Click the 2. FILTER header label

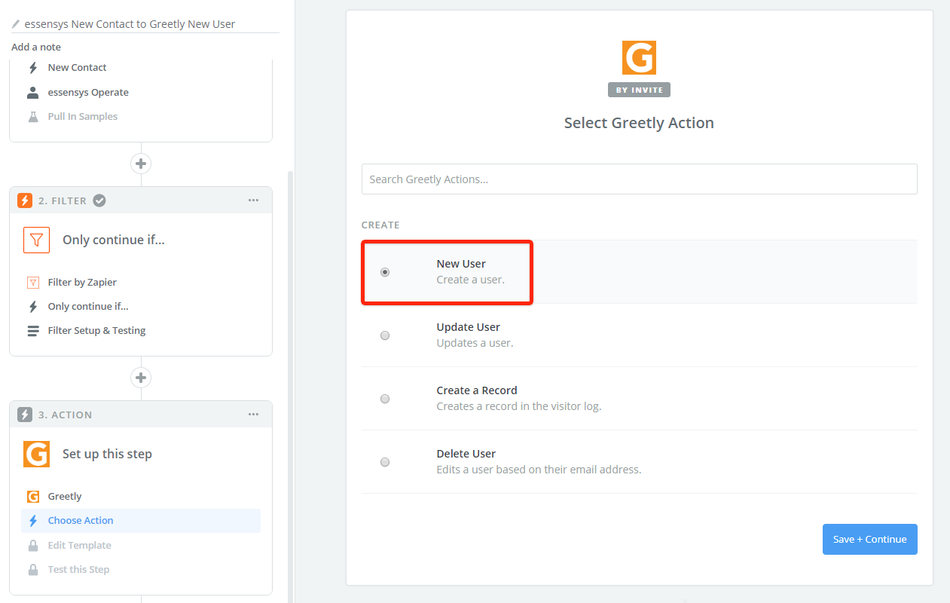(63, 201)
